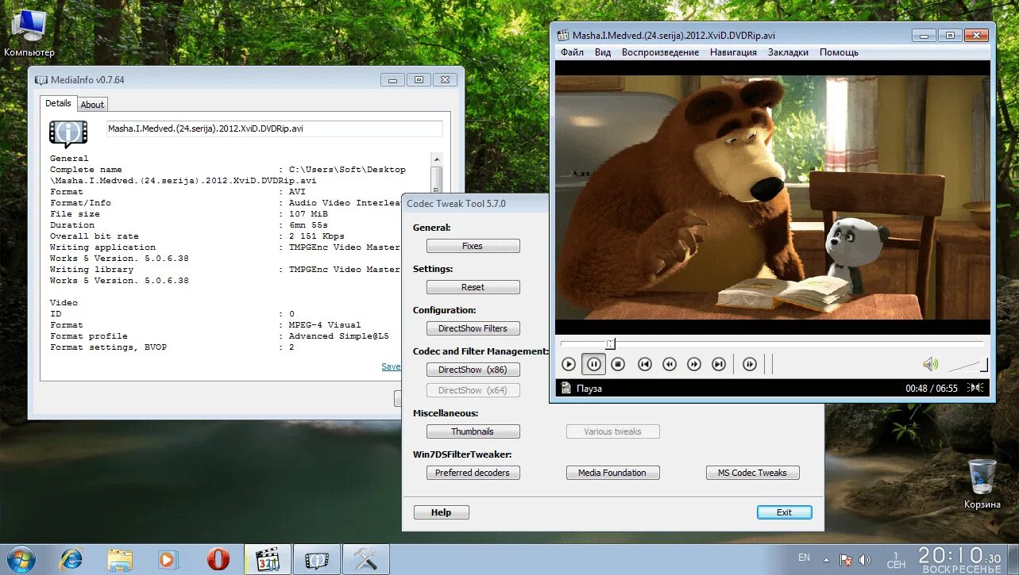Click the 'Advanced Simple@L5' profile value
The width and height of the screenshot is (1019, 575).
pyautogui.click(x=338, y=336)
